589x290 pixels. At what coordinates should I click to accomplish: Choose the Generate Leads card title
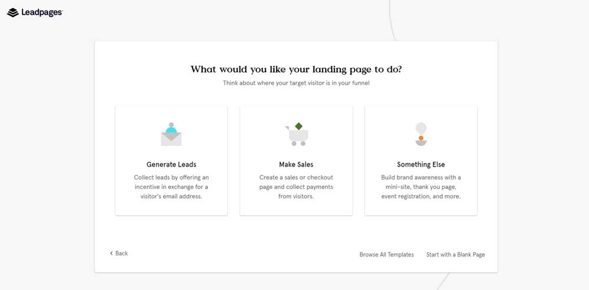pos(171,164)
